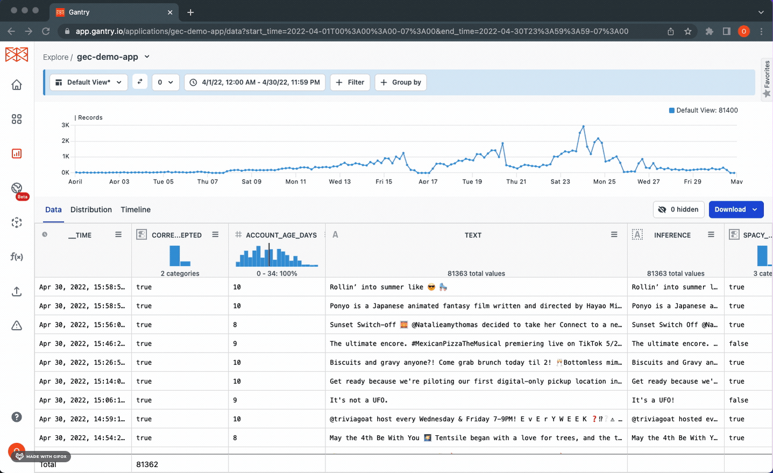Open the chart dashboard sidebar icon

point(17,153)
